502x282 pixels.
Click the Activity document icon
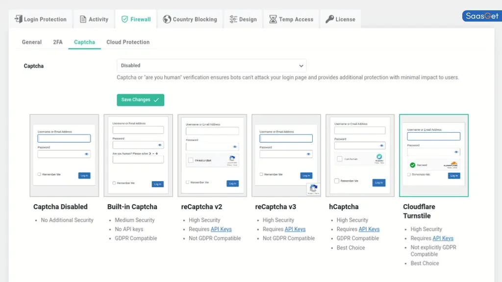click(x=83, y=19)
